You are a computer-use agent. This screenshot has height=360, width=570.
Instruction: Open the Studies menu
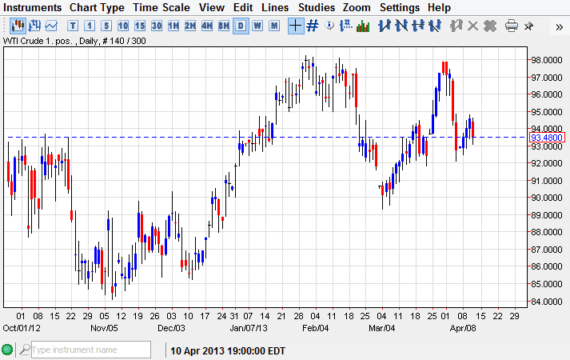[317, 7]
